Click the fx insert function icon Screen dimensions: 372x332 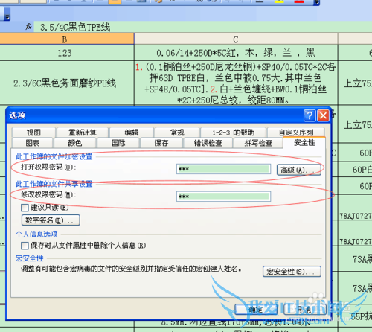(28, 27)
